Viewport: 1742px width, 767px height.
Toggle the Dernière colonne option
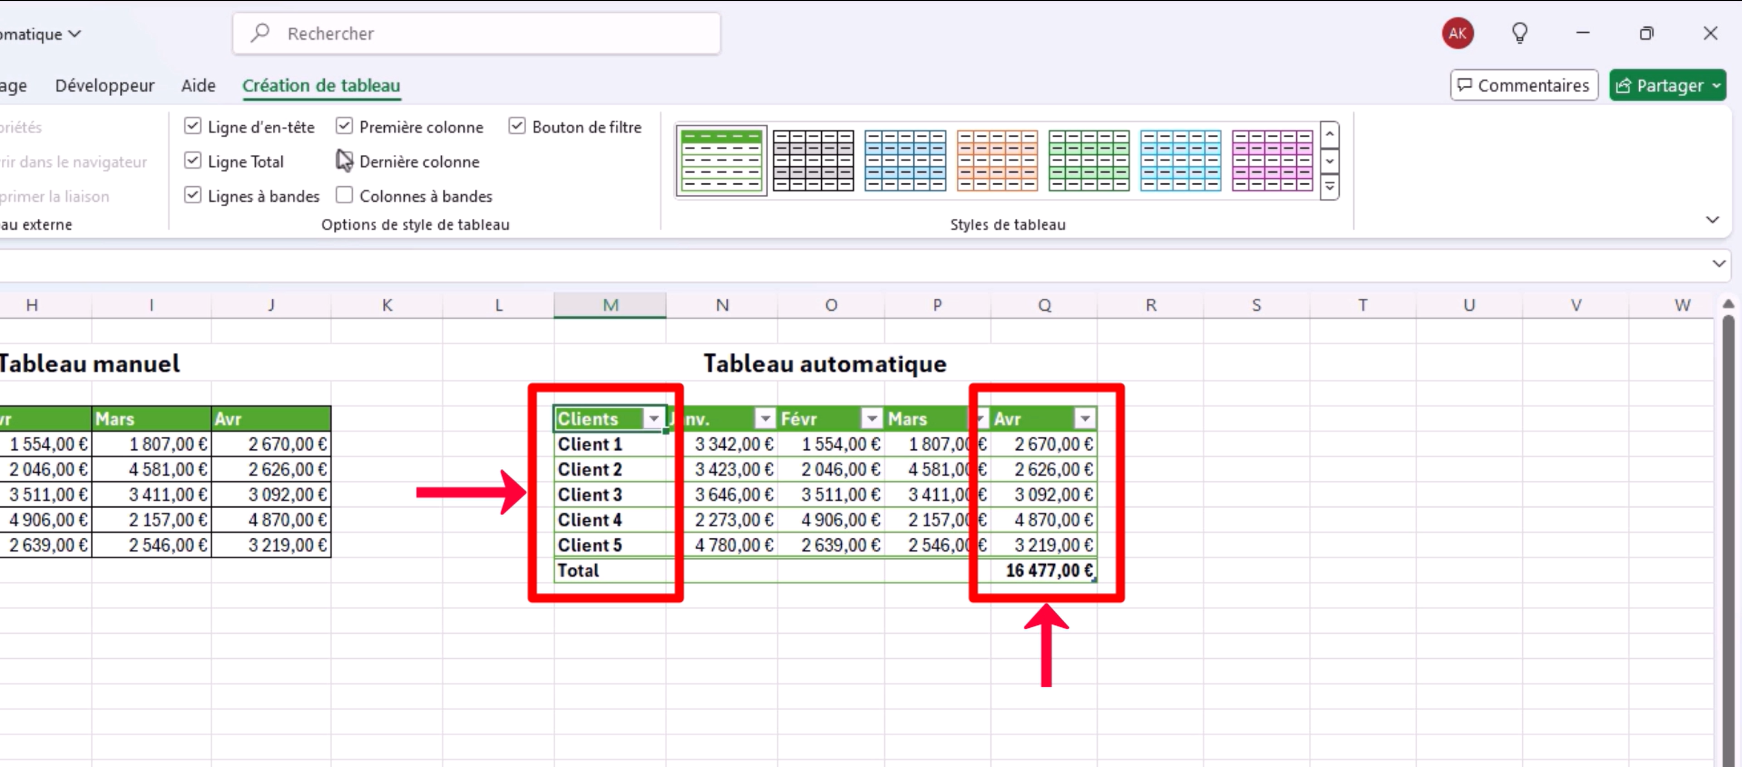(x=344, y=161)
